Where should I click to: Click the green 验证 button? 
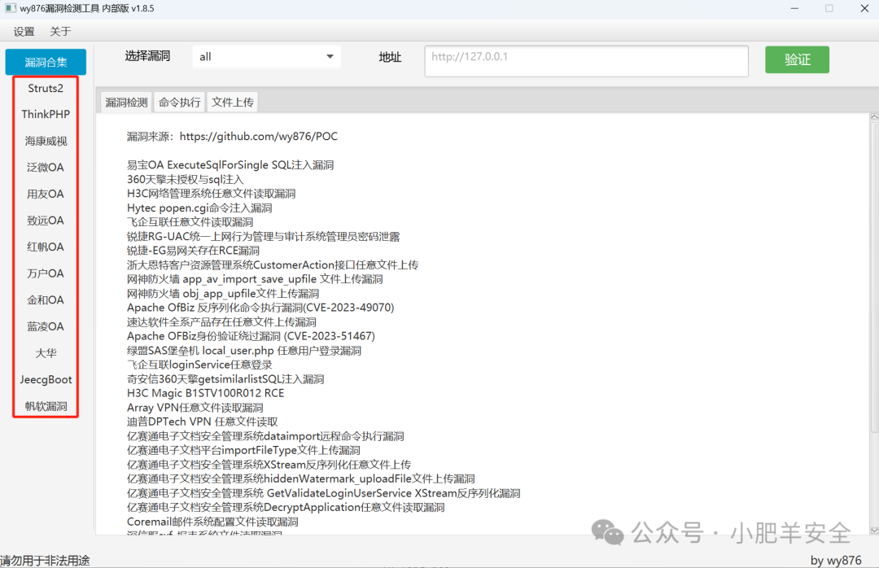click(x=797, y=59)
